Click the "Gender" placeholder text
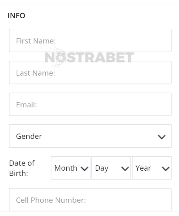Image resolution: width=179 pixels, height=216 pixels. [x=29, y=136]
